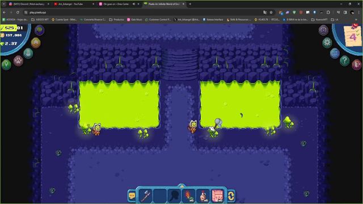
Task: Open the Ark_Arkangel X bookmark
Action: tap(187, 20)
